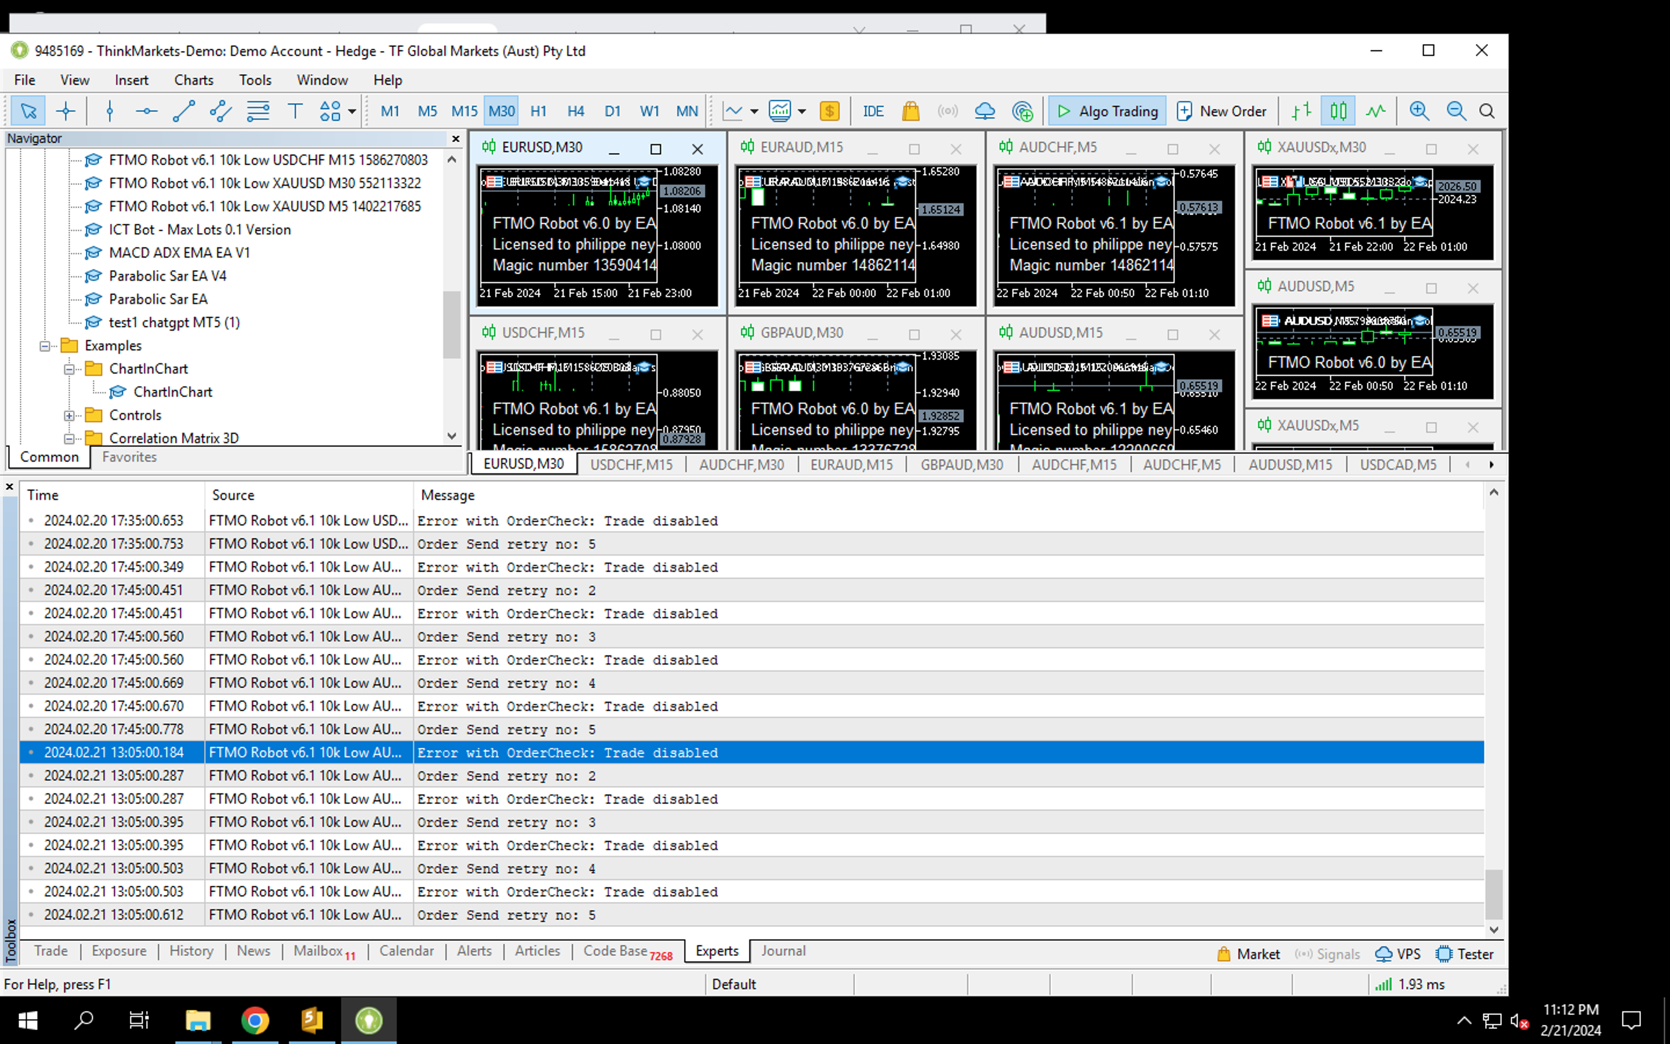This screenshot has height=1044, width=1670.
Task: Expand the Controls folder
Action: 69,416
